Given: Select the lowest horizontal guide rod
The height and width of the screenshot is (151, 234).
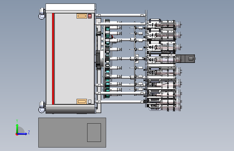Looking at the screenshot, I should (121, 102).
